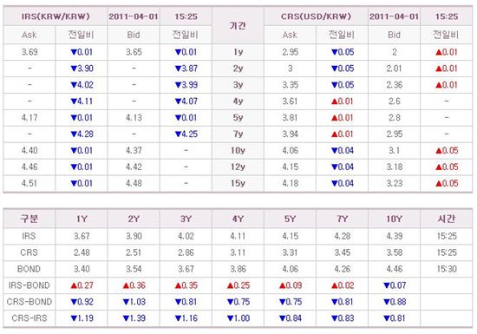
Task: Click the 10y period row label
Action: (x=238, y=150)
